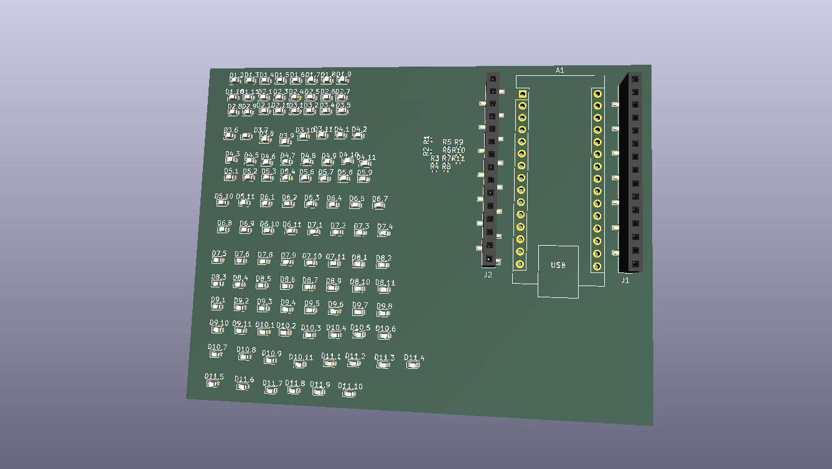Screen dimensions: 832x469
Task: Select the LED under label D11.6
Action: [243, 387]
